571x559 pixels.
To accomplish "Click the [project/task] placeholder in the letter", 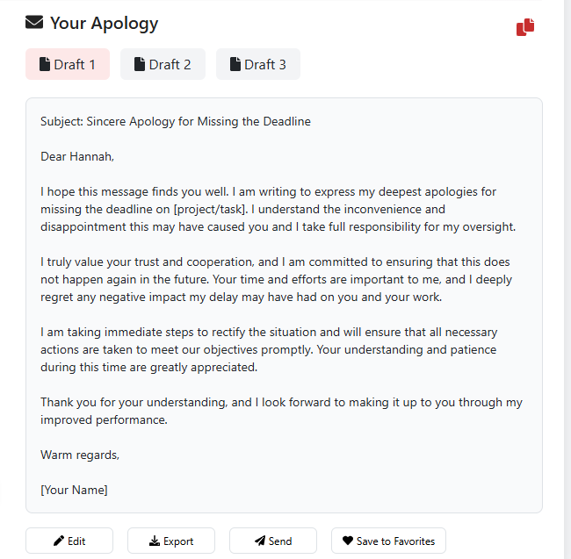I will (x=211, y=210).
